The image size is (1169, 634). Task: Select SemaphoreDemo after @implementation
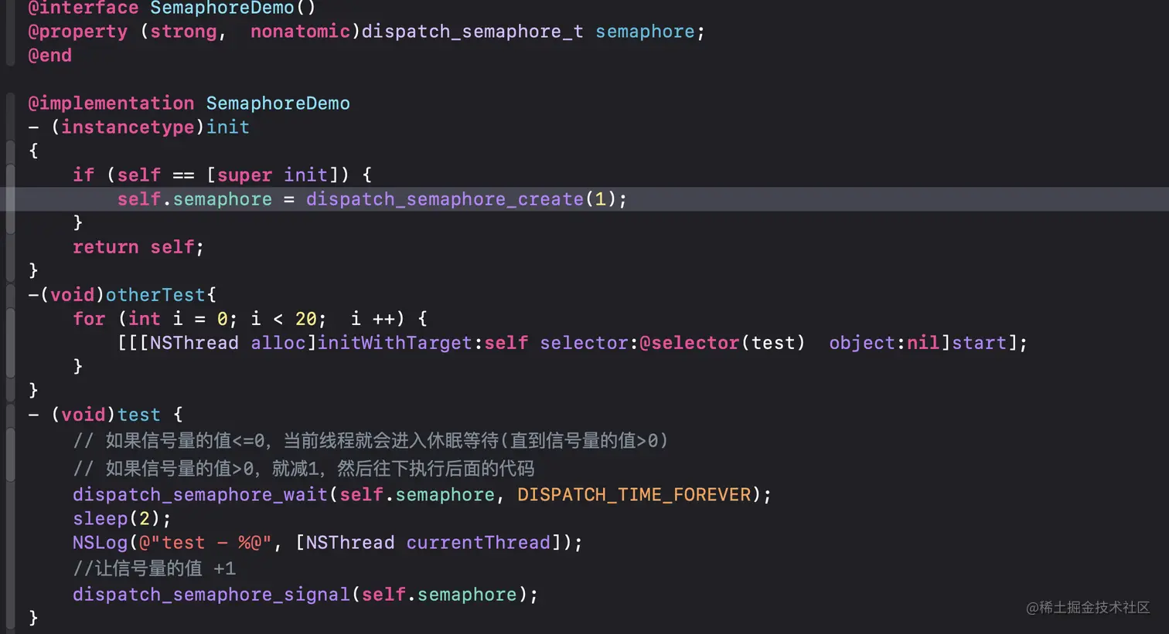[x=278, y=103]
